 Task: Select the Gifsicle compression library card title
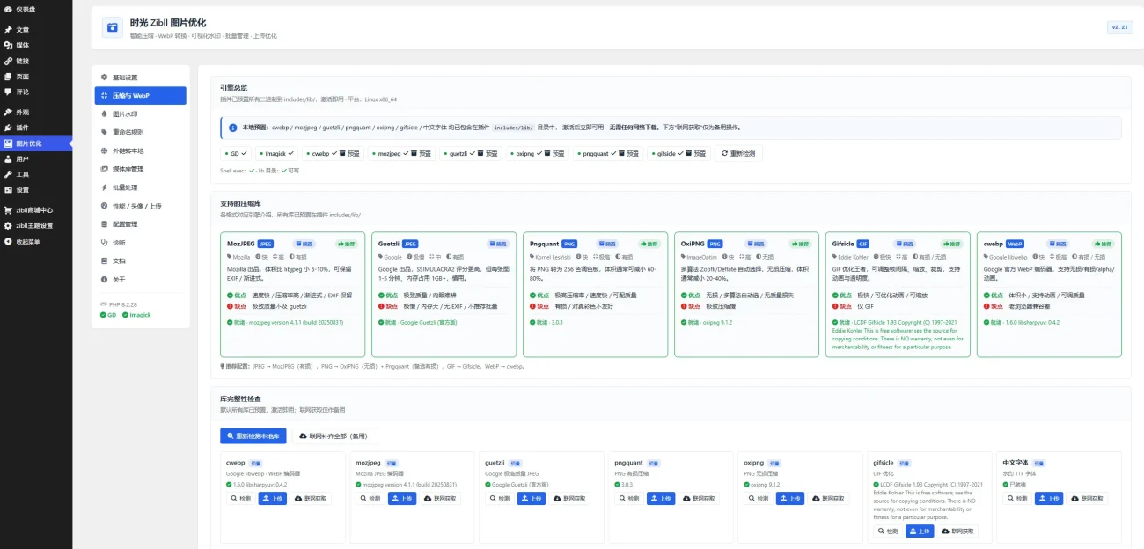coord(843,244)
